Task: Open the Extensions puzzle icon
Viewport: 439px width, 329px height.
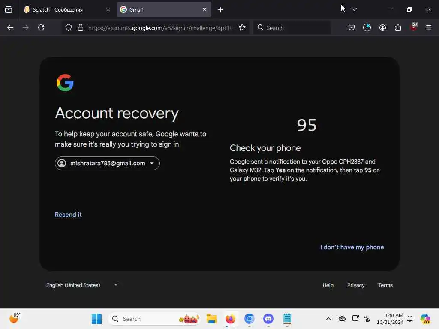Action: (x=398, y=27)
